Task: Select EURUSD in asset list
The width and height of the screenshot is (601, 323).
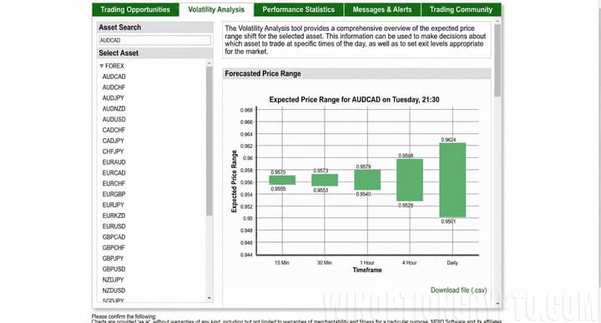Action: pos(114,226)
